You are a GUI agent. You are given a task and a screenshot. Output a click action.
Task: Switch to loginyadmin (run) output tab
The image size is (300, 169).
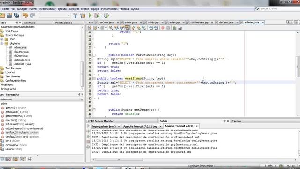(x=104, y=126)
